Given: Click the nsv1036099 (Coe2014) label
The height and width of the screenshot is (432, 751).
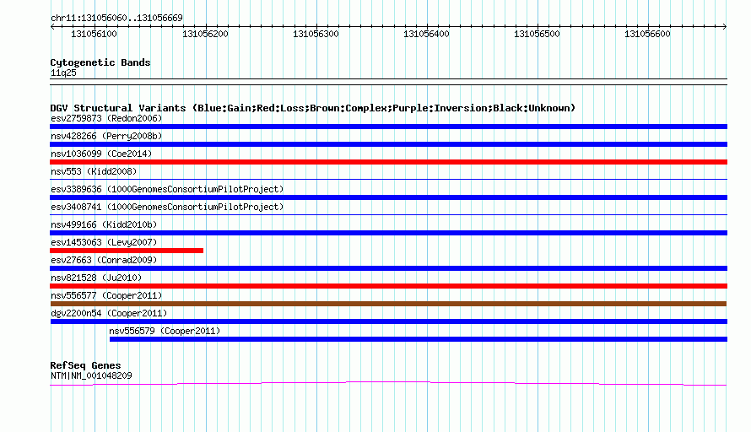Looking at the screenshot, I should coord(101,154).
